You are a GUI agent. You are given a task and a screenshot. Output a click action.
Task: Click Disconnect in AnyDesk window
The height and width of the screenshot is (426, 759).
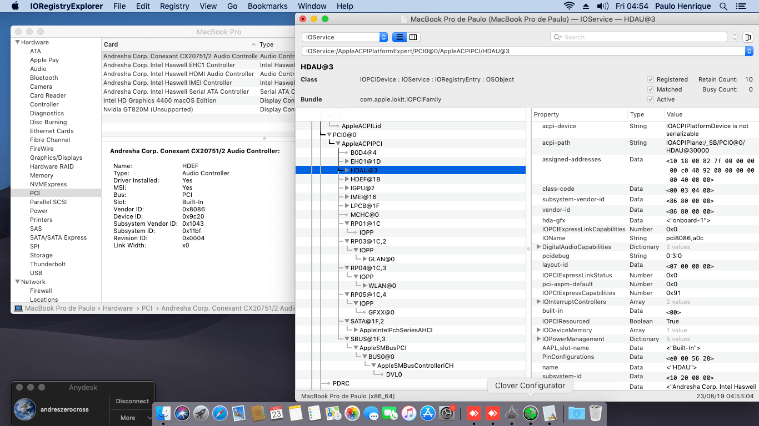(132, 401)
